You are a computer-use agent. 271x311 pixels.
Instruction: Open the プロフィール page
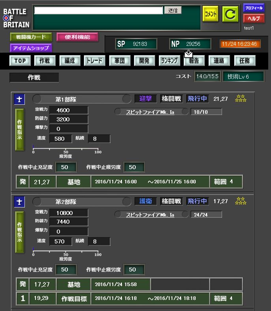(254, 8)
